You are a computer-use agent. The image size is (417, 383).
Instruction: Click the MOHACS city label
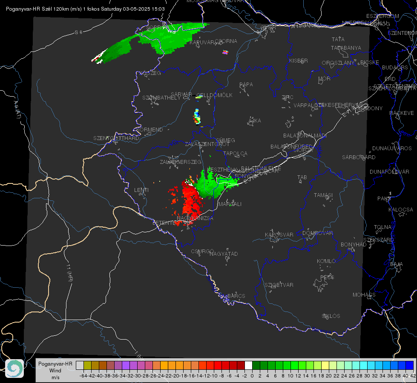point(364,295)
